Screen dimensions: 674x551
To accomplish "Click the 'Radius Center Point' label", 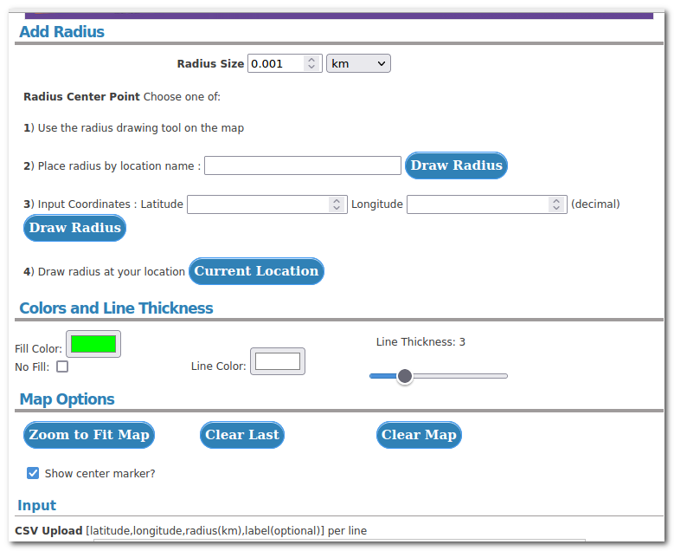I will (81, 97).
